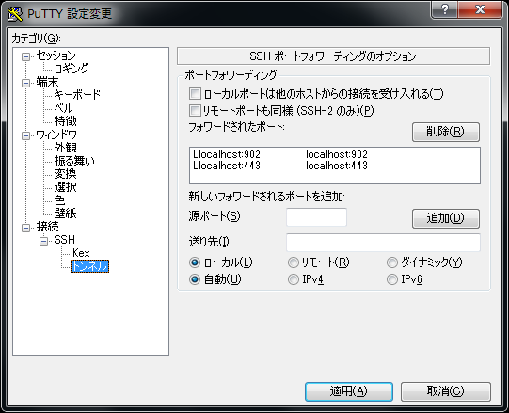Select the 選択 category

click(x=66, y=187)
